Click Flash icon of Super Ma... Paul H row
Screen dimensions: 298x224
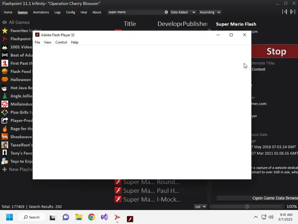(x=118, y=190)
